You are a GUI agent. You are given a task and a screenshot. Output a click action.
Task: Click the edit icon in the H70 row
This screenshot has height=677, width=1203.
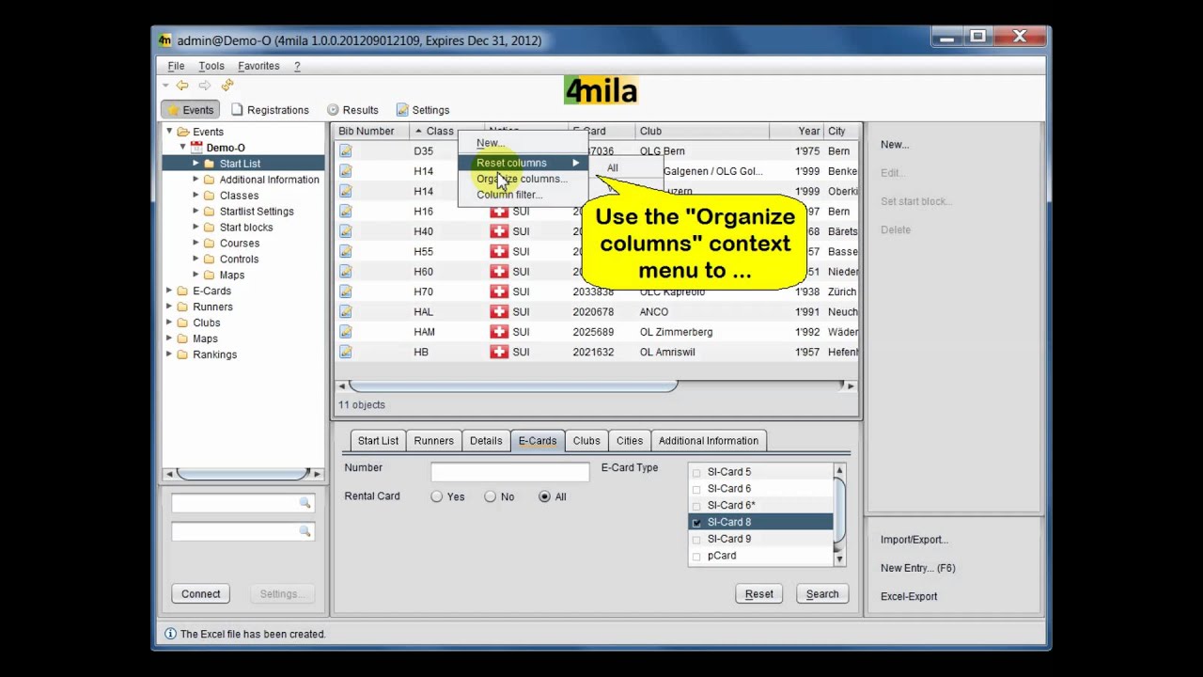click(346, 292)
